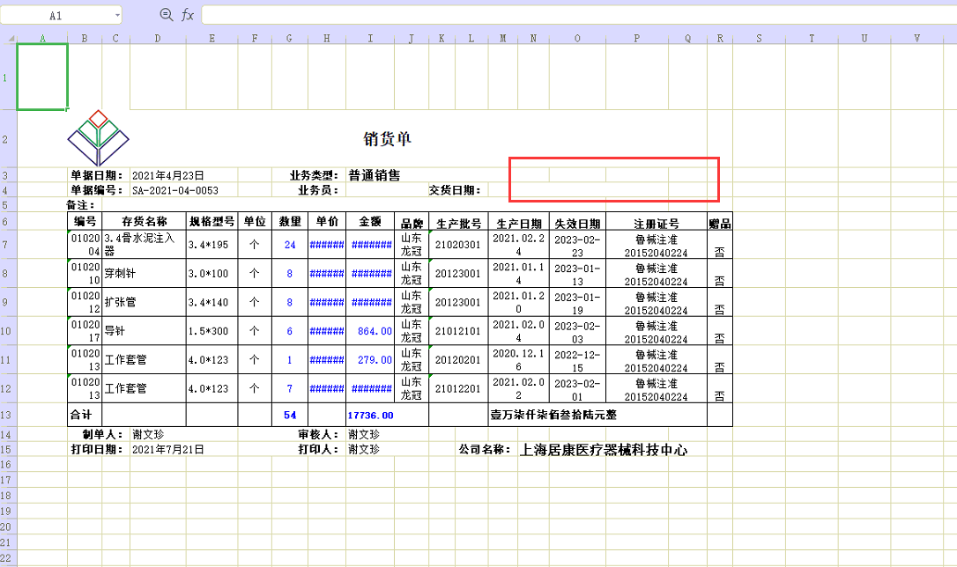Click the quantity cell showing 6

click(x=290, y=331)
